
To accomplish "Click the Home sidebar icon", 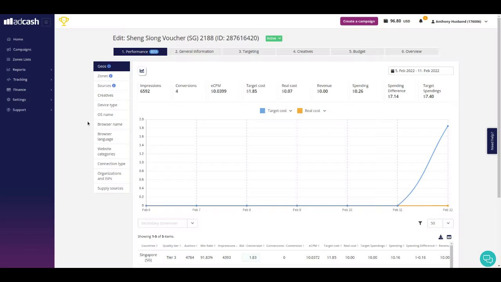I will (x=9, y=39).
